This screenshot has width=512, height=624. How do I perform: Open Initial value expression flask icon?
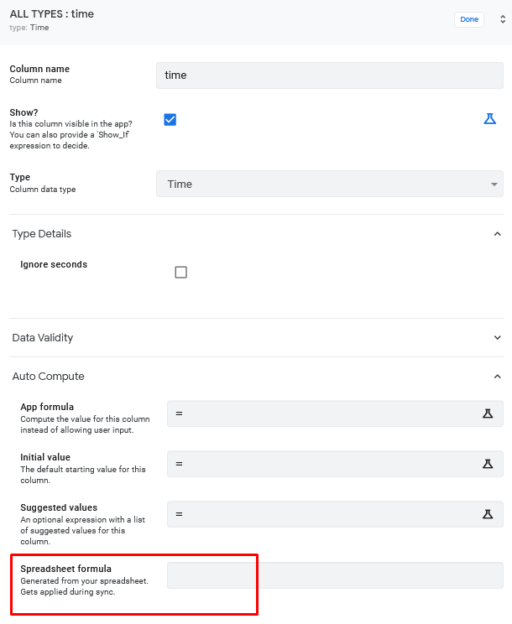point(488,464)
